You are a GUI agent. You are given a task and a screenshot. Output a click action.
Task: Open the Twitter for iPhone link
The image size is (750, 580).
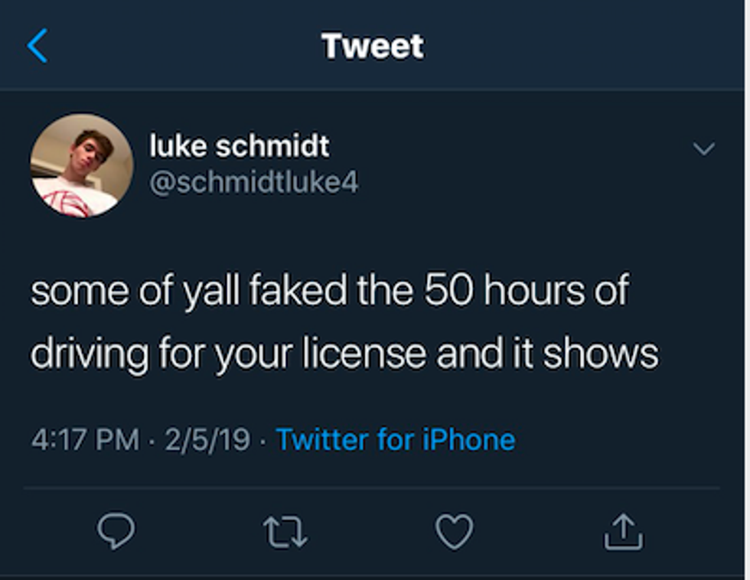(395, 439)
